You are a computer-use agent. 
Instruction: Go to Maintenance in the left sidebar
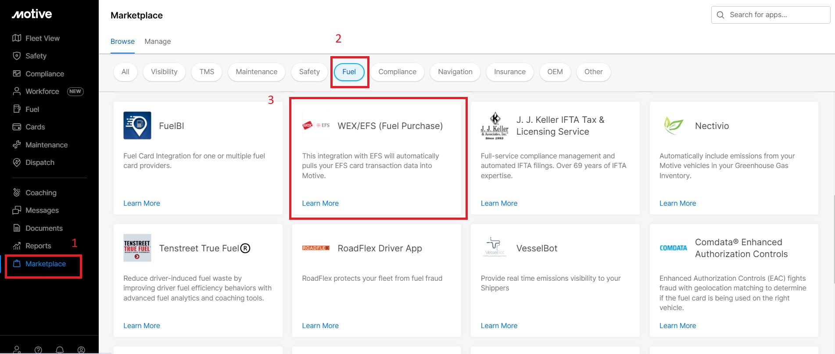[46, 145]
